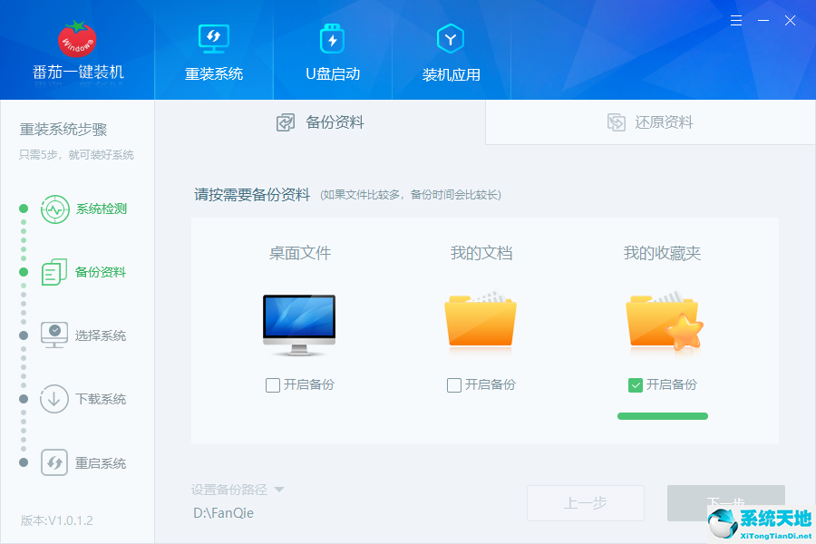Image resolution: width=816 pixels, height=544 pixels.
Task: Switch to the 还原资料 tab
Action: [x=649, y=121]
